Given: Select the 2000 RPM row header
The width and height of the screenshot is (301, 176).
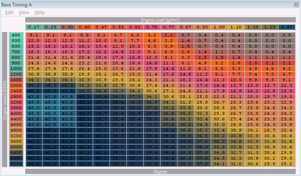Looking at the screenshot, I should click(x=16, y=86).
